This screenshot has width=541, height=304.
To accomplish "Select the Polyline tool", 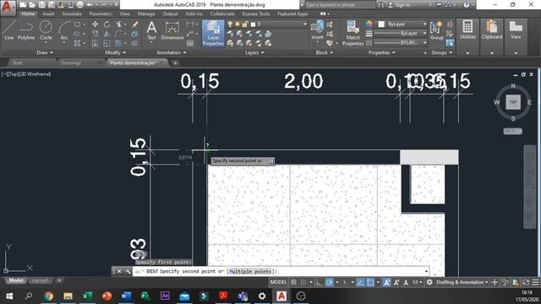I will pos(26,30).
